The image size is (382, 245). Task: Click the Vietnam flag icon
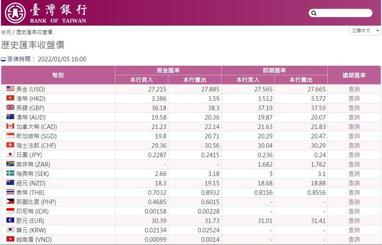tap(10, 239)
